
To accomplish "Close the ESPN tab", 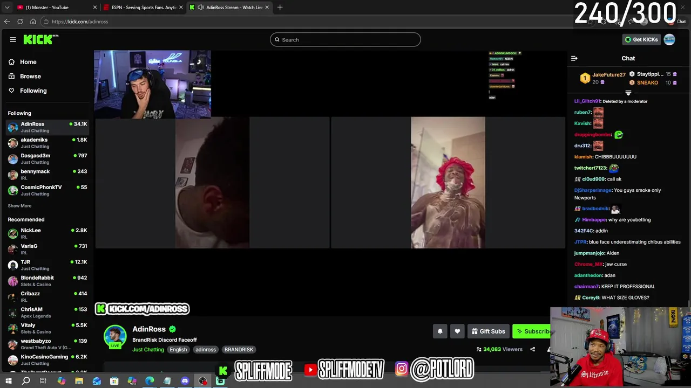I will [181, 8].
